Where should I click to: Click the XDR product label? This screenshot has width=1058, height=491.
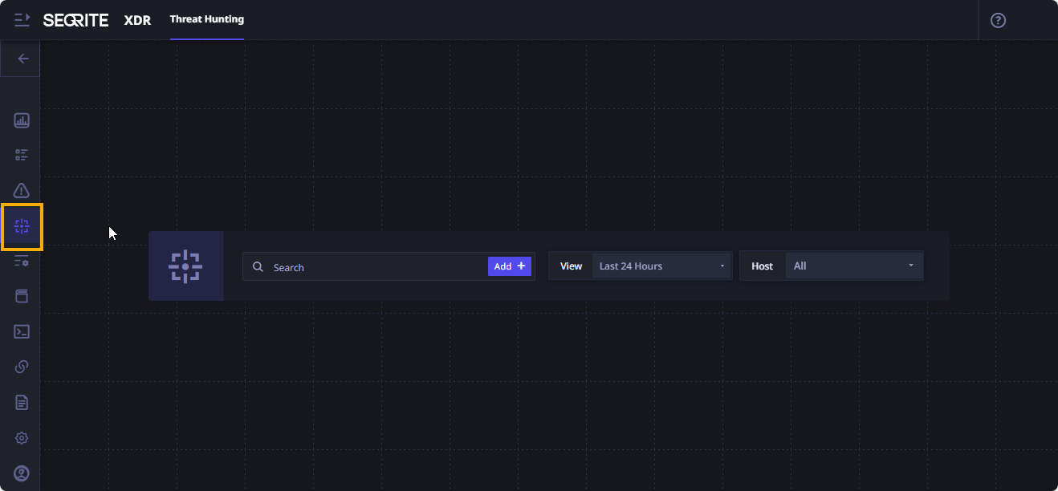(137, 20)
